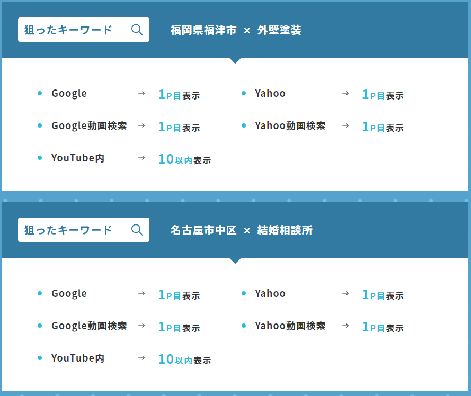Click the arrow beside YouTube内 in bottom panel
This screenshot has width=471, height=396.
[x=141, y=358]
